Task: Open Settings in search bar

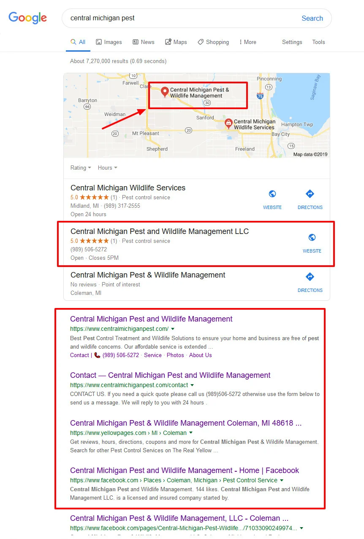Action: point(292,42)
